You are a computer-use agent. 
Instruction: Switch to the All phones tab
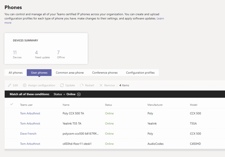pos(16,73)
